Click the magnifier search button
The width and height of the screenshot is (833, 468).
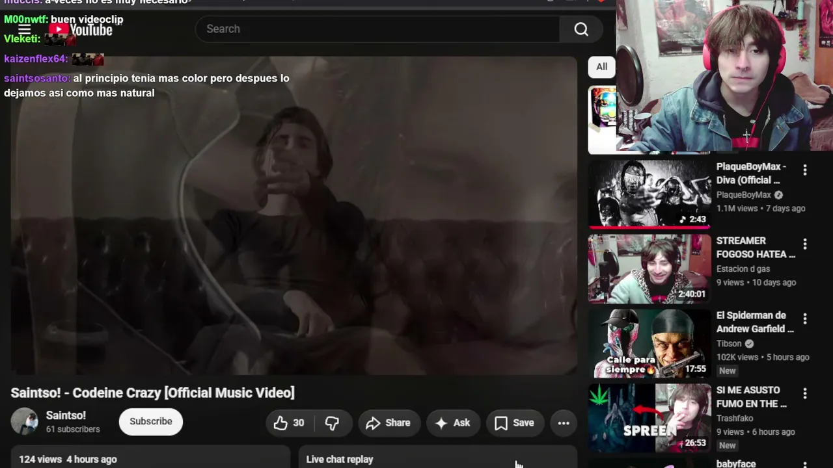[581, 29]
